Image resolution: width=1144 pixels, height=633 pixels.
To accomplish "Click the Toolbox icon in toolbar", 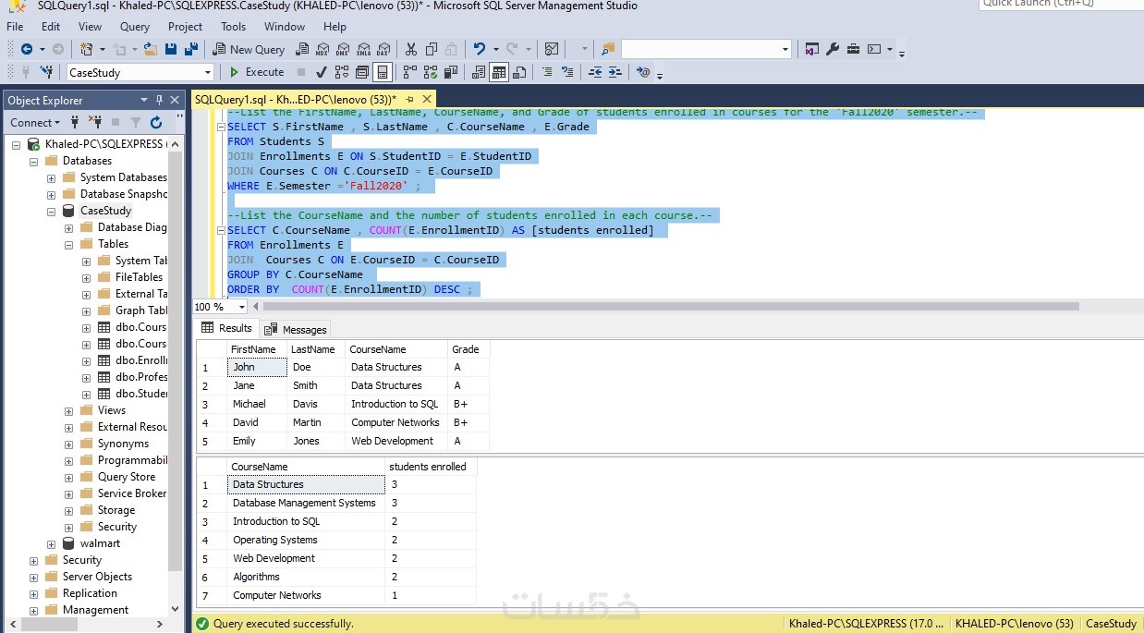I will pyautogui.click(x=853, y=49).
